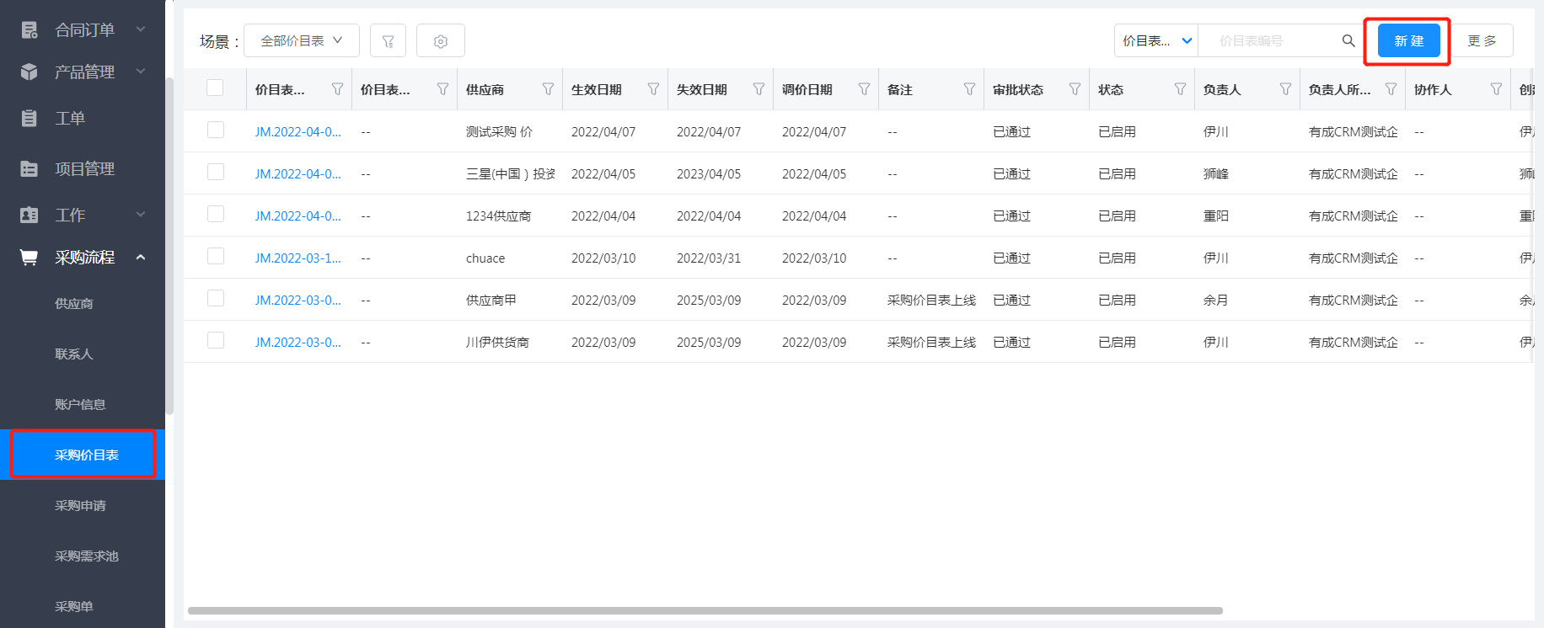Open the 全部价目表 scene dropdown
This screenshot has height=628, width=1544.
(x=302, y=40)
